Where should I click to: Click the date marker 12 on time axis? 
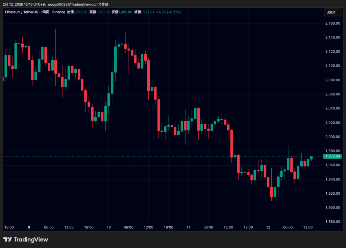pos(268,227)
